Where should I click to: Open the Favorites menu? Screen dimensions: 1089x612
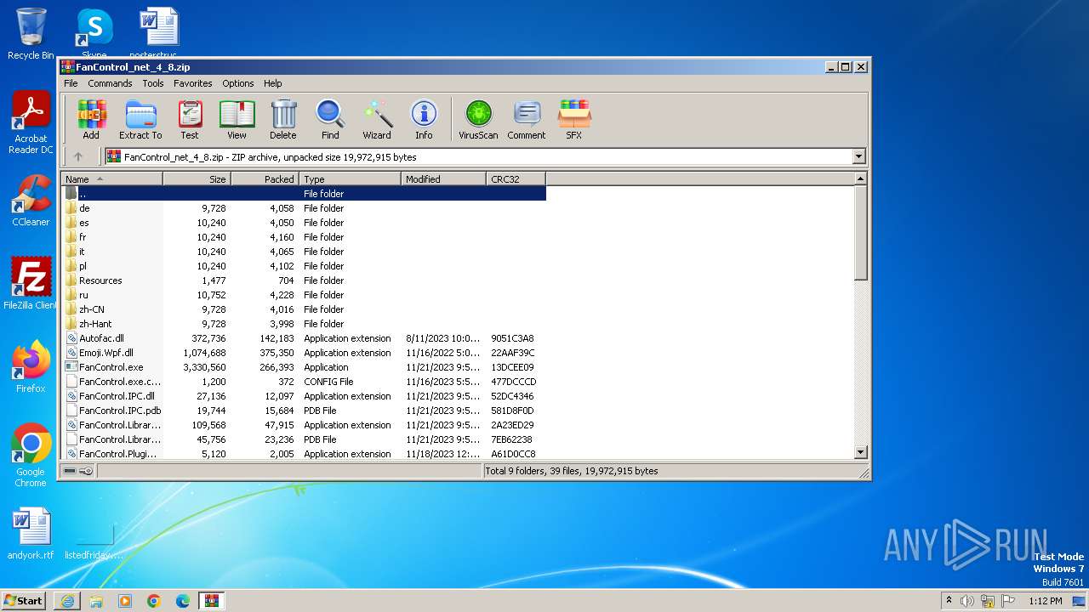click(193, 83)
